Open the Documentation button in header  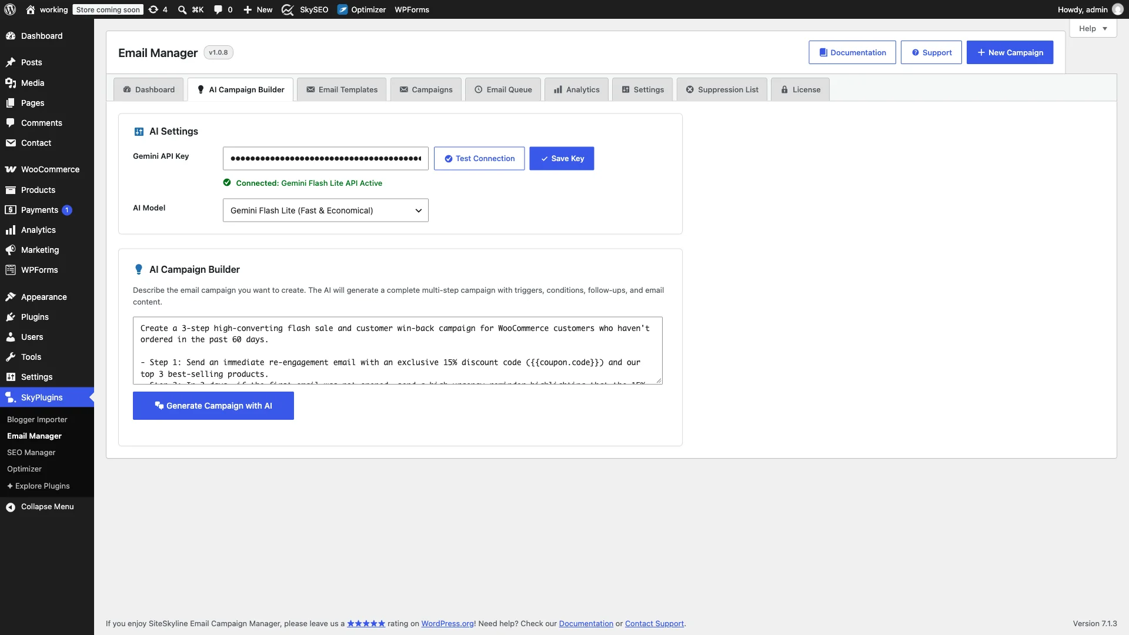click(852, 52)
